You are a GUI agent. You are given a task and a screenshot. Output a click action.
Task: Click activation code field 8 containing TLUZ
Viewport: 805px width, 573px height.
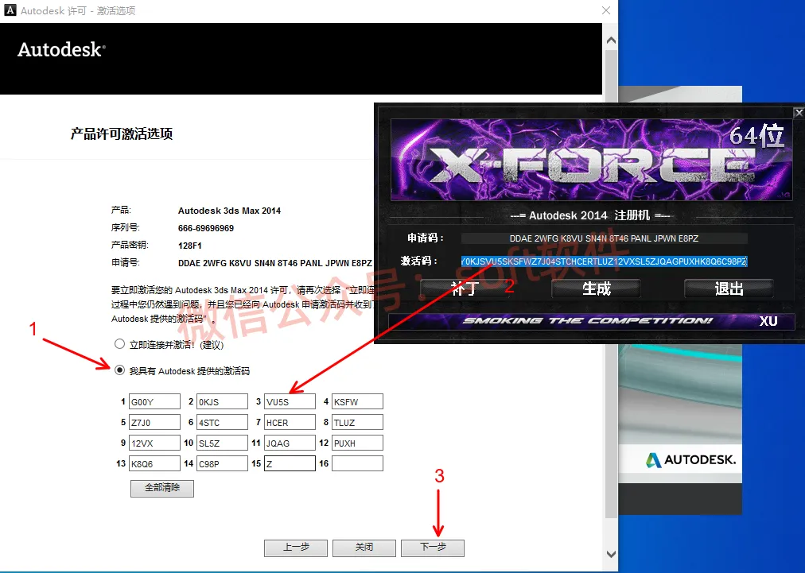coord(357,422)
